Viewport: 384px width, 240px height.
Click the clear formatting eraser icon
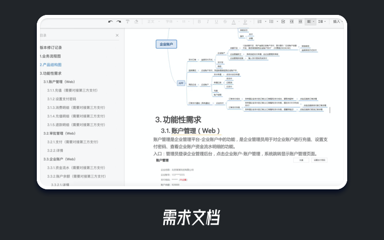[136, 22]
